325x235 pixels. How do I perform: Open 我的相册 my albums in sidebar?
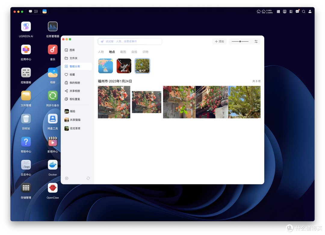[x=78, y=83]
